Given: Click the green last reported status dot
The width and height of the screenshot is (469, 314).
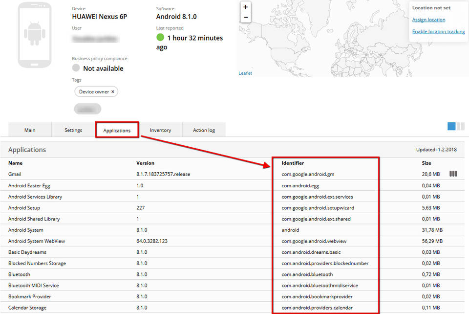Looking at the screenshot, I should [160, 38].
